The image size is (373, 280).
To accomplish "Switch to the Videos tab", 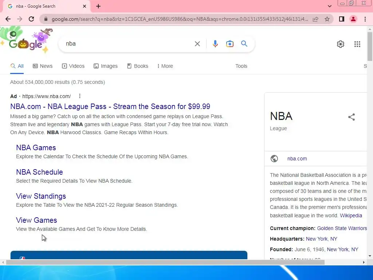I will [73, 66].
